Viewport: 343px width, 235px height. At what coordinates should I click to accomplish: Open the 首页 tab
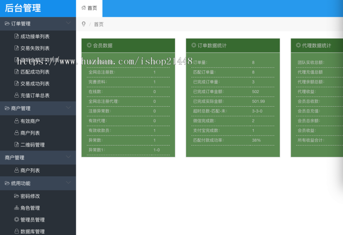89,8
